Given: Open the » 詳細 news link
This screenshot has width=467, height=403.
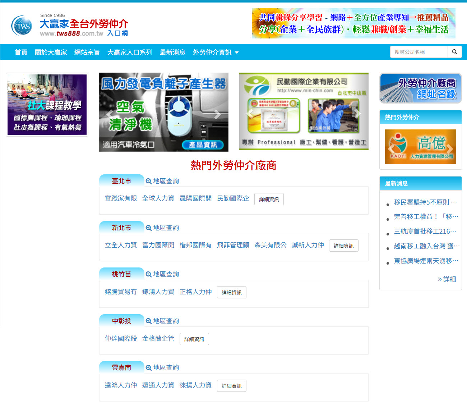Looking at the screenshot, I should [x=447, y=279].
